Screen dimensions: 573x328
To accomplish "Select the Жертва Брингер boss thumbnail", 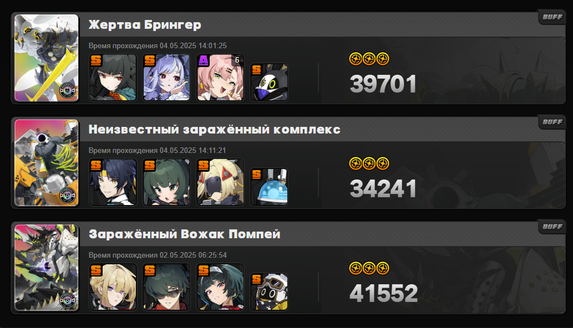I will coord(47,58).
